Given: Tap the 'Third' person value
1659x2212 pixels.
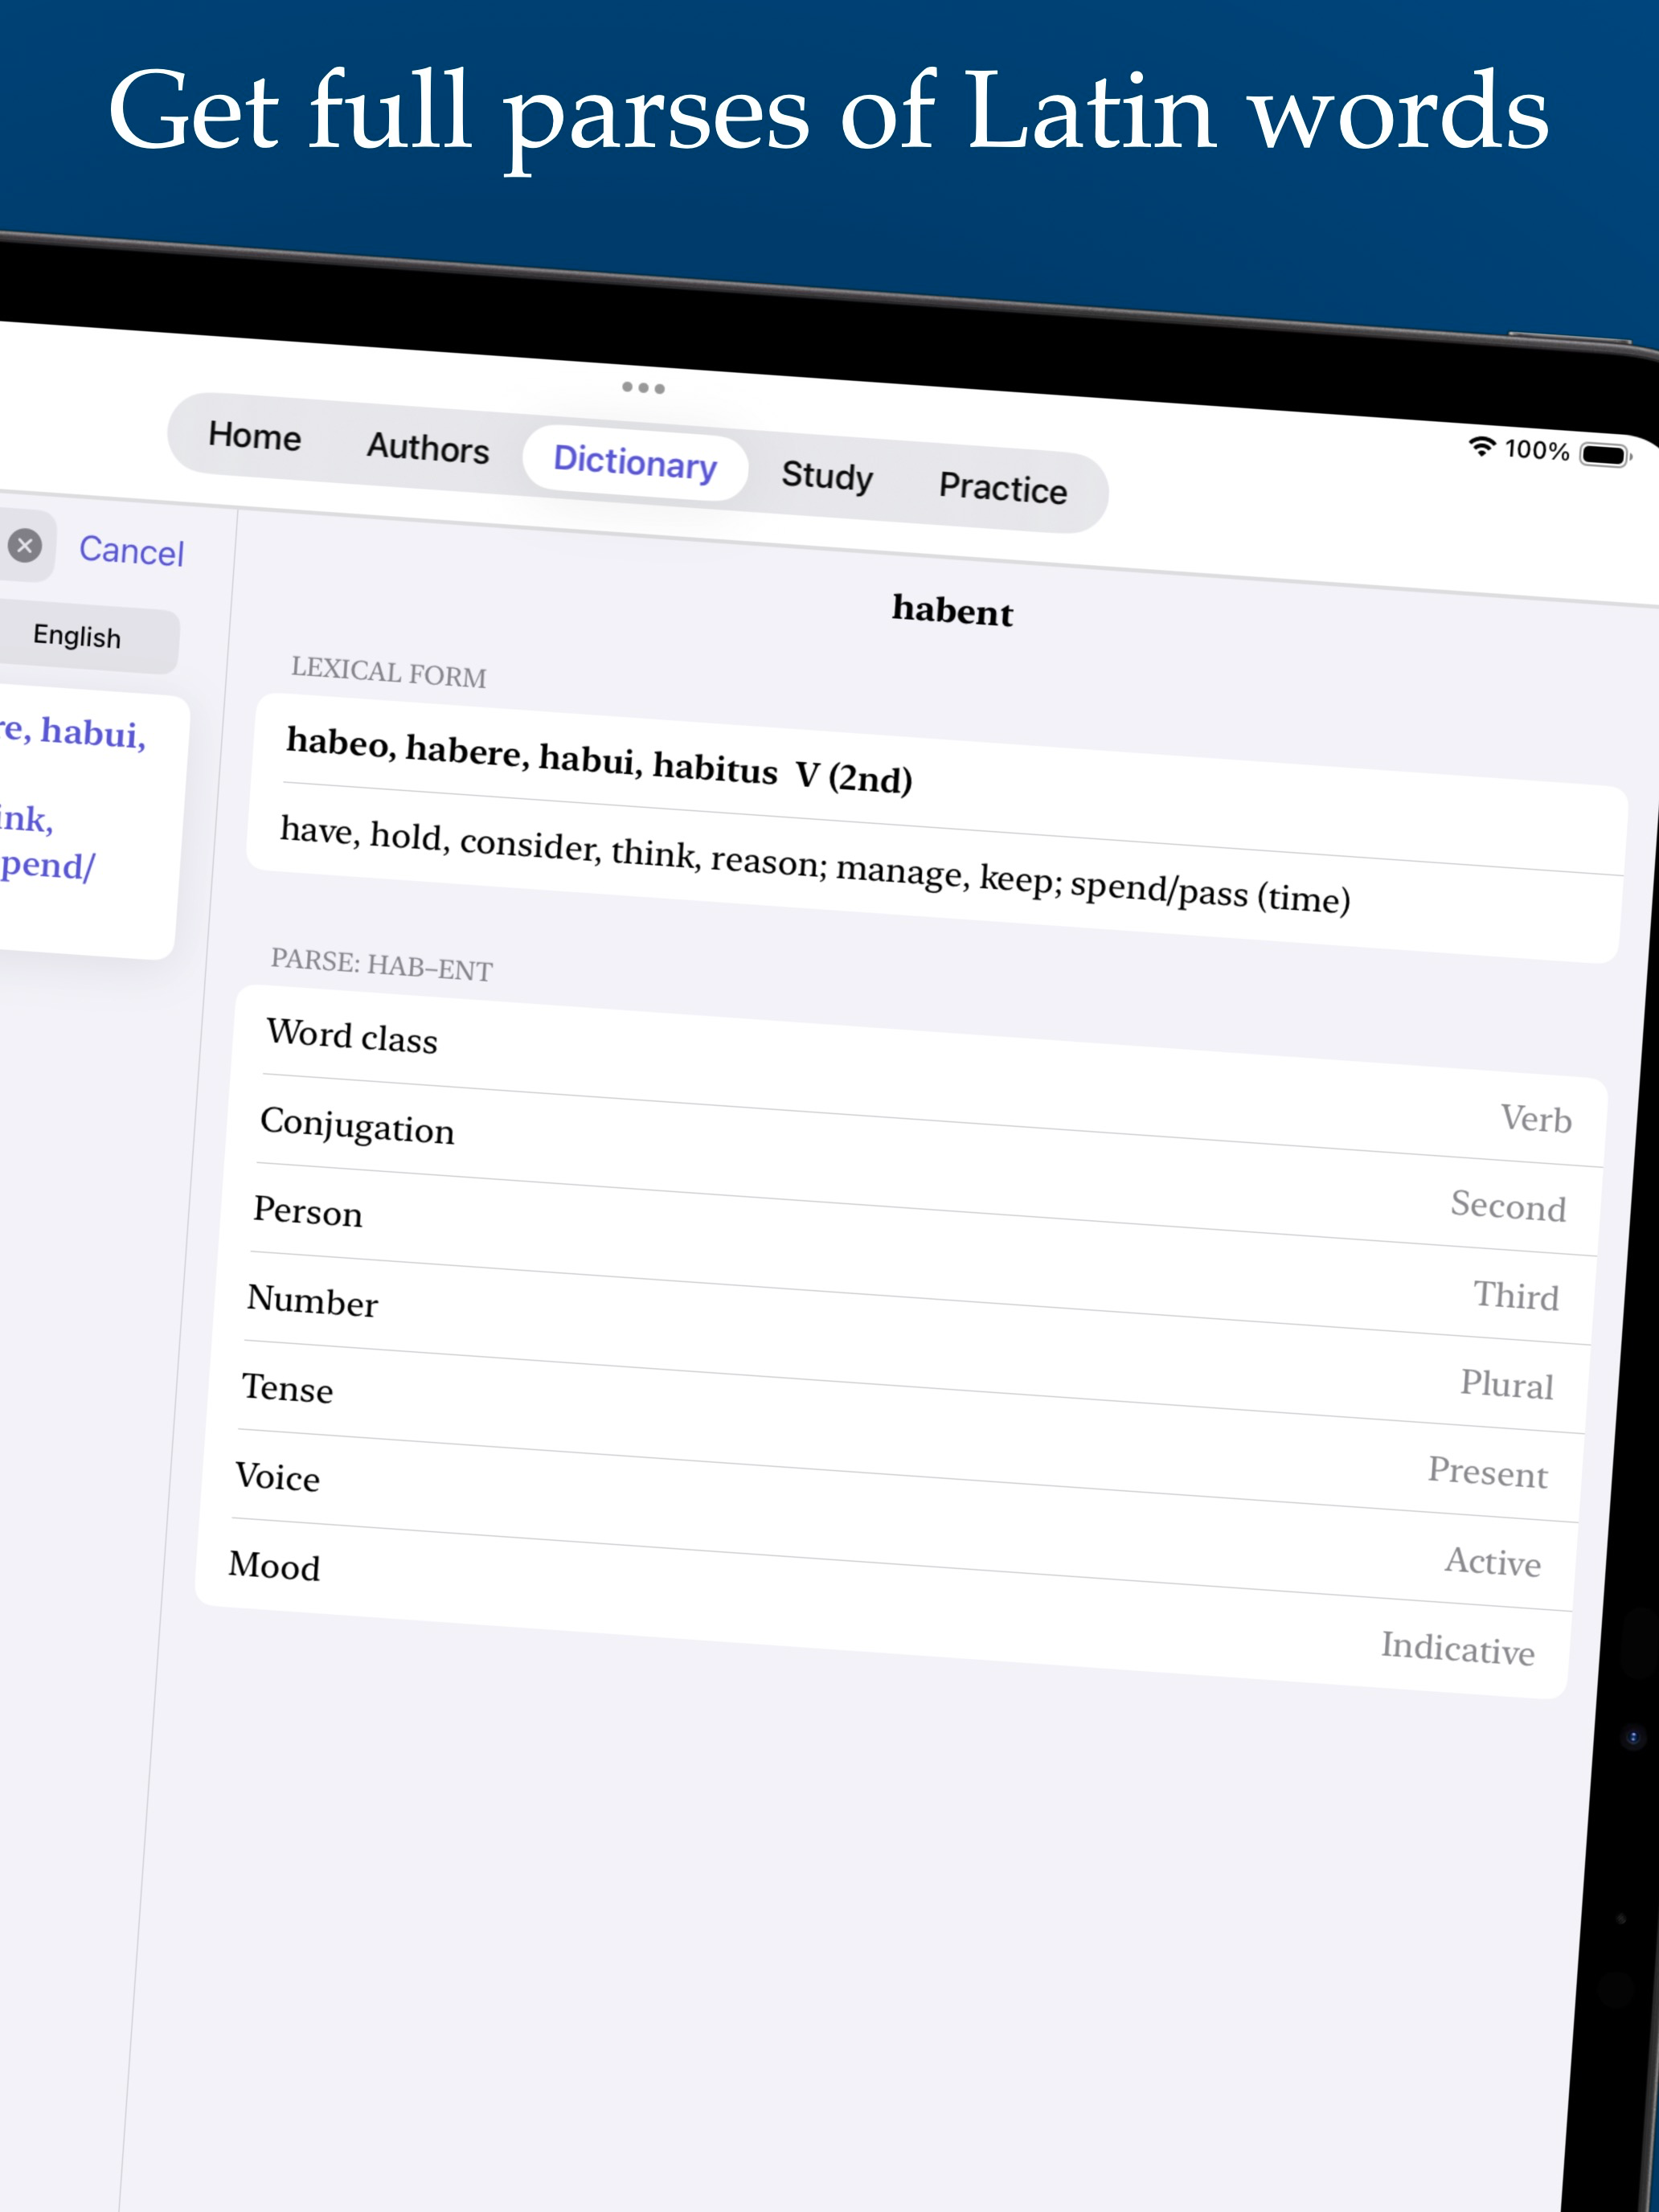Looking at the screenshot, I should coord(1516,1296).
